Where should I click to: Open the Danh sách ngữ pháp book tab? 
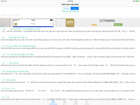click(x=53, y=102)
